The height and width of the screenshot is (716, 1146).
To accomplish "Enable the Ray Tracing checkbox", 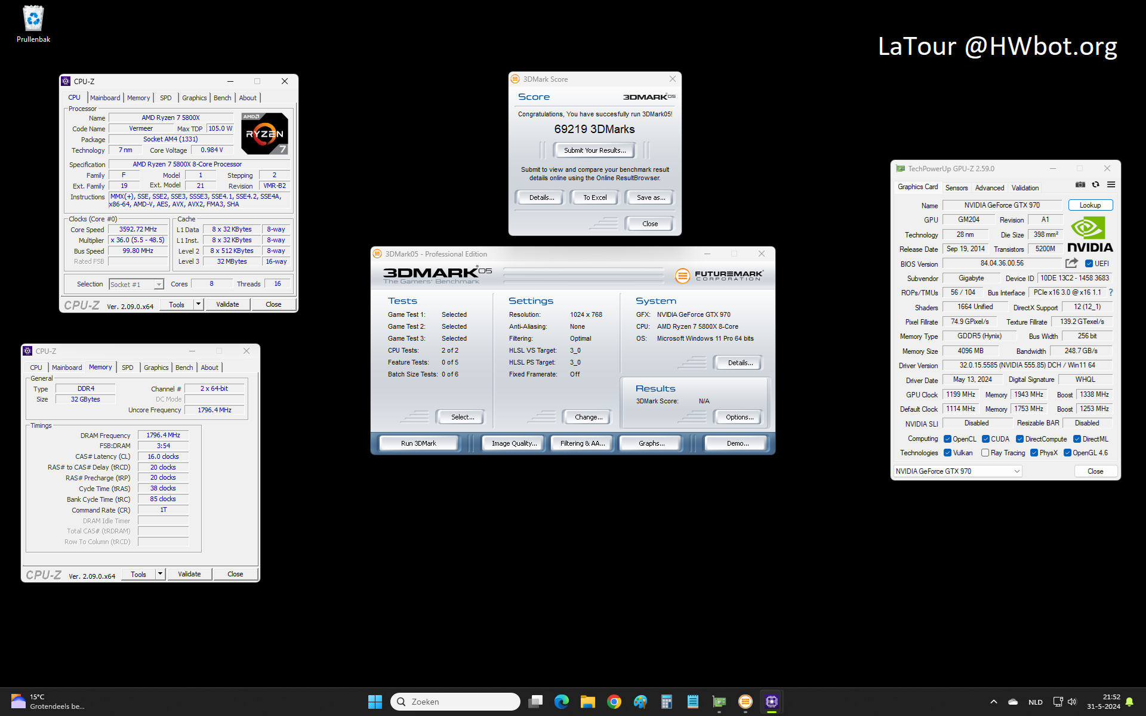I will click(985, 453).
